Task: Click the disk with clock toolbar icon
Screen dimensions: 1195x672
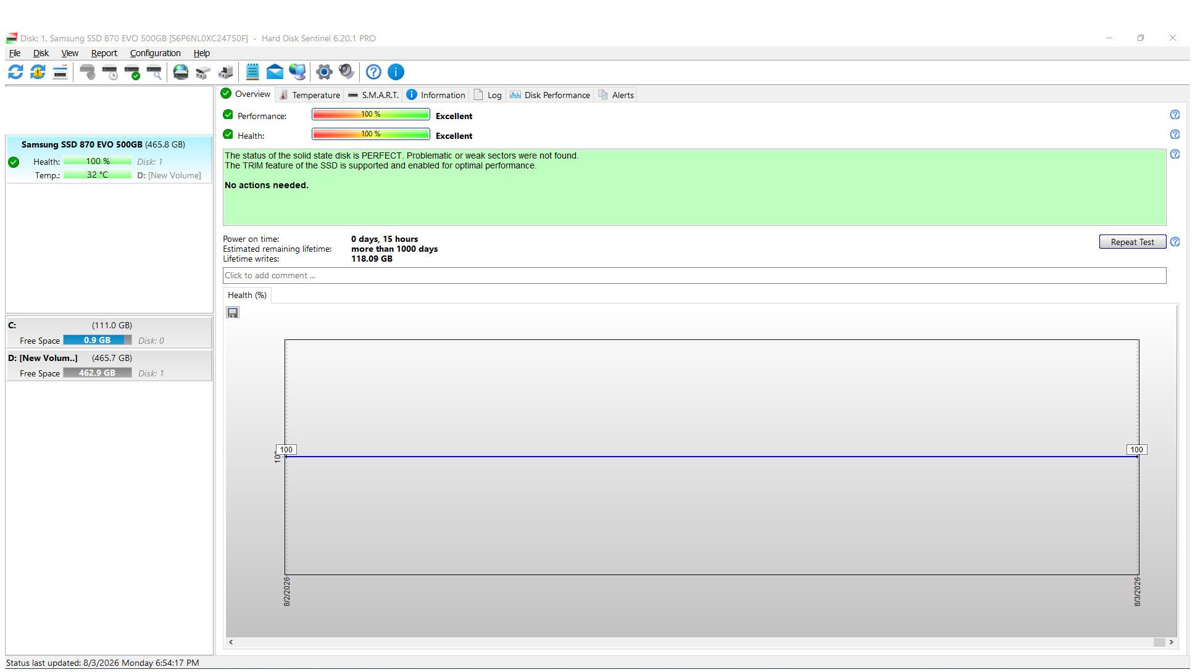Action: [x=110, y=72]
